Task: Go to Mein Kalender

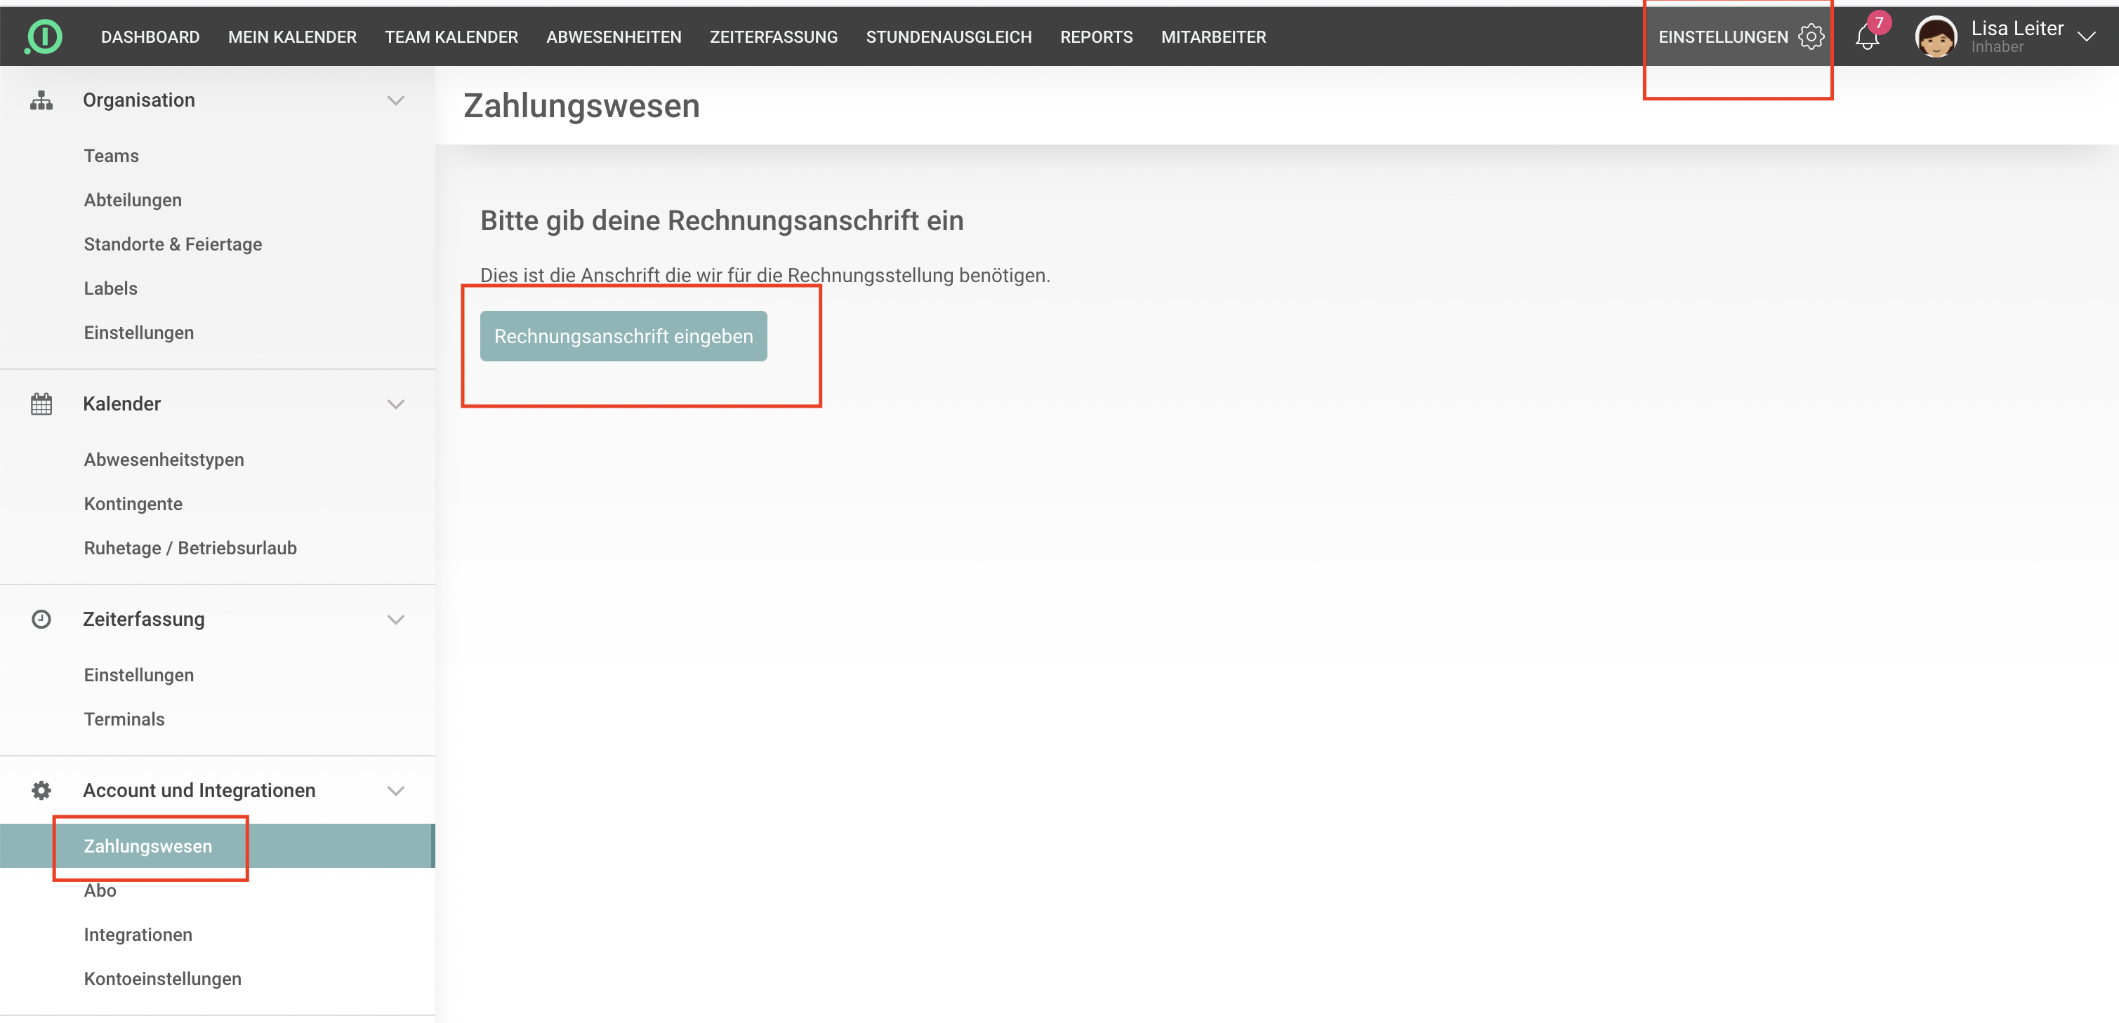Action: click(292, 37)
